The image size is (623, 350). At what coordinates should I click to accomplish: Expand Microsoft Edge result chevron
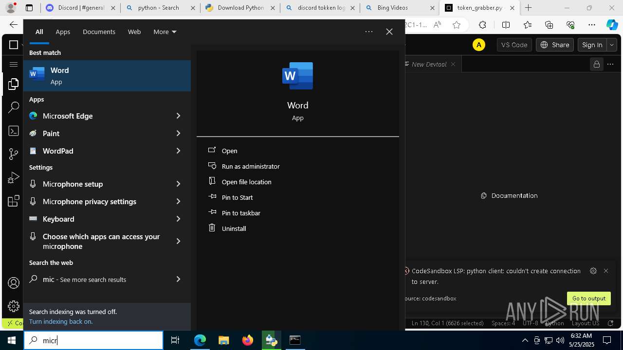pyautogui.click(x=178, y=116)
